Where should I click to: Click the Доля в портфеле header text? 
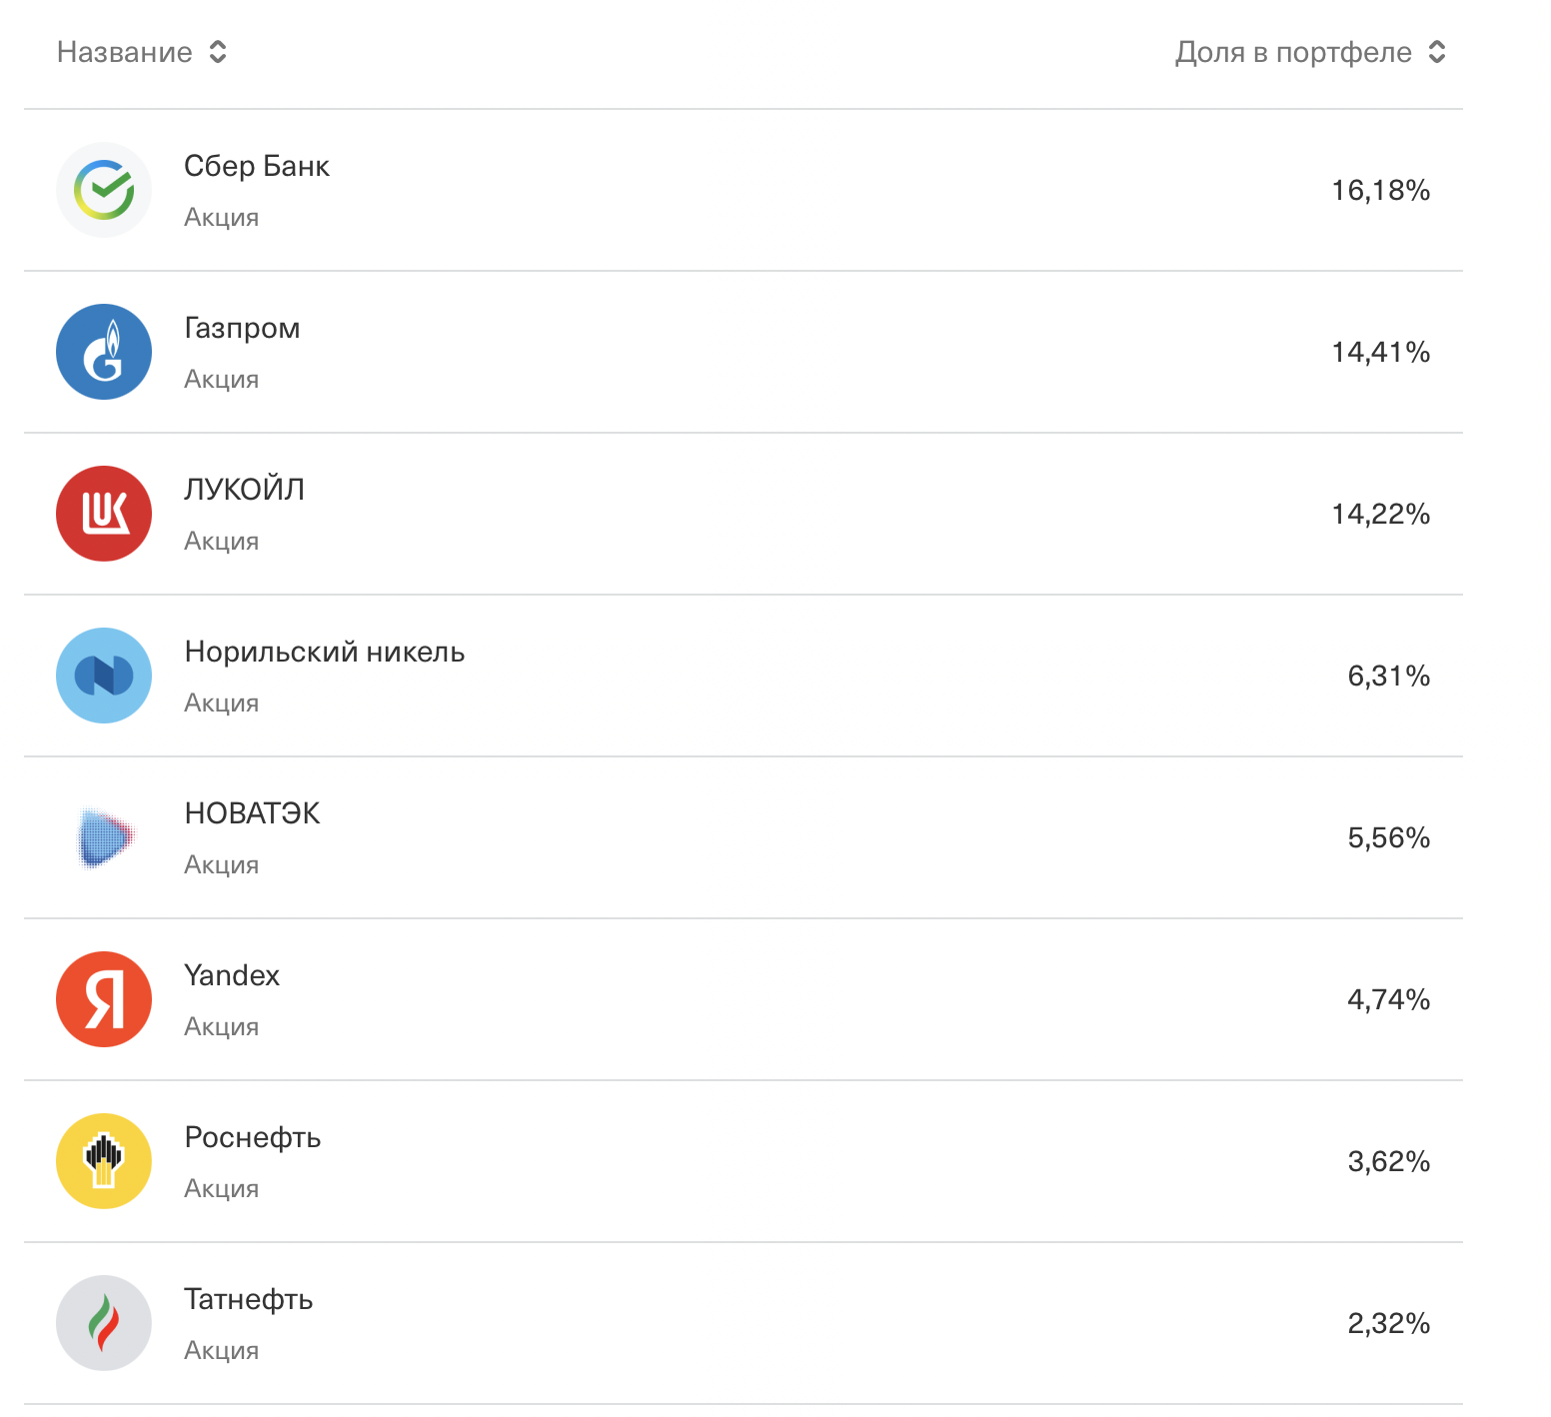pyautogui.click(x=1293, y=52)
